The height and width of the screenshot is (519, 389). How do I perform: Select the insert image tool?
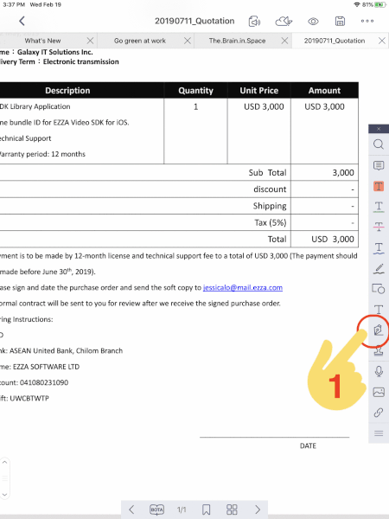click(x=379, y=392)
